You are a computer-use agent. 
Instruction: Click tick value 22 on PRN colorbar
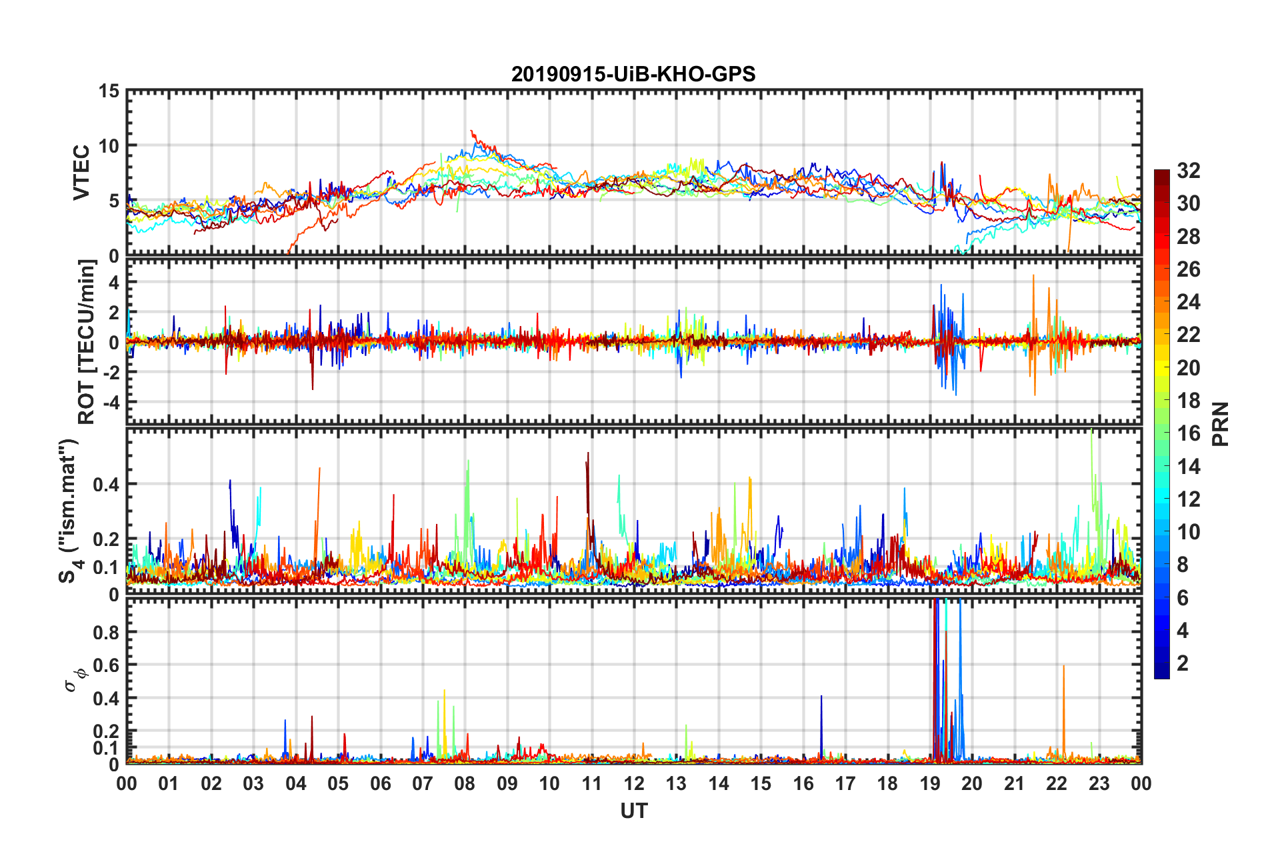(x=1188, y=335)
